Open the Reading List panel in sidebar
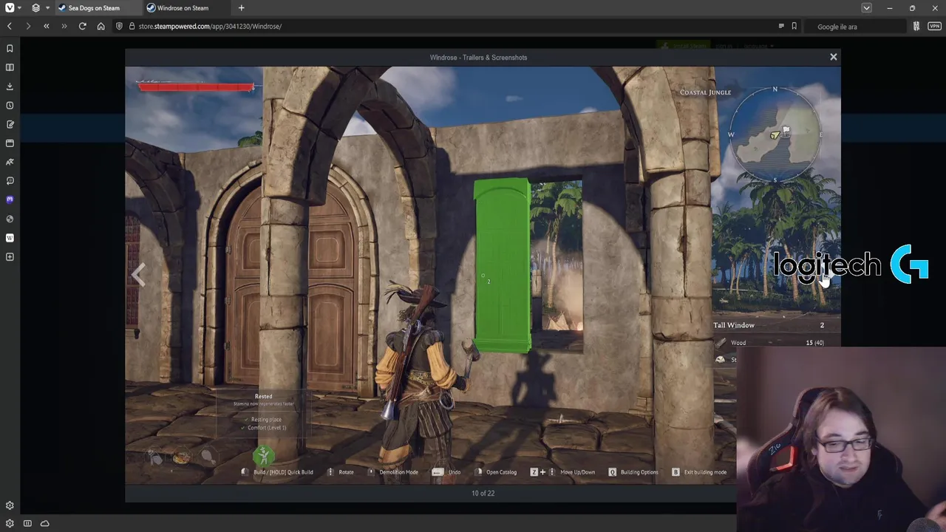 pos(10,67)
